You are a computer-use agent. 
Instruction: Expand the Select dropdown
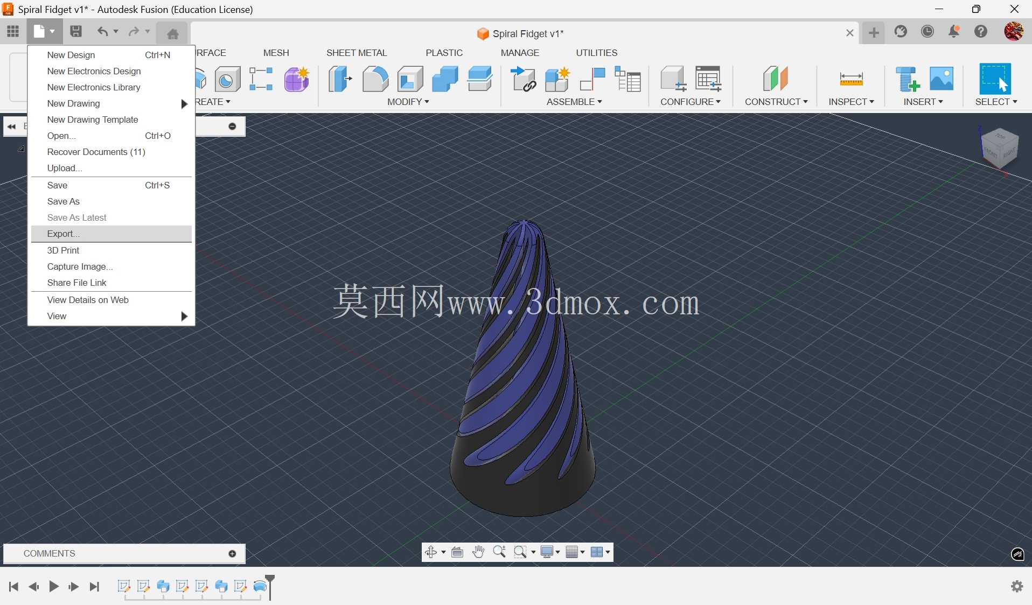coord(996,102)
